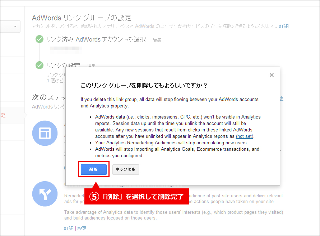Expand the left sidebar dropdown arrow
The height and width of the screenshot is (236, 320).
[15, 27]
